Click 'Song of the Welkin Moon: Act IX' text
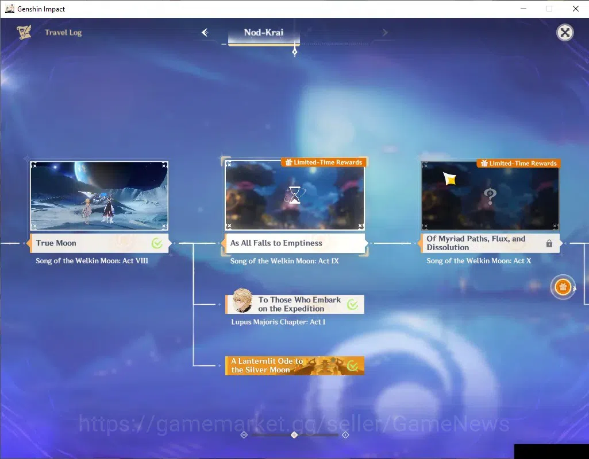589x459 pixels. tap(284, 261)
